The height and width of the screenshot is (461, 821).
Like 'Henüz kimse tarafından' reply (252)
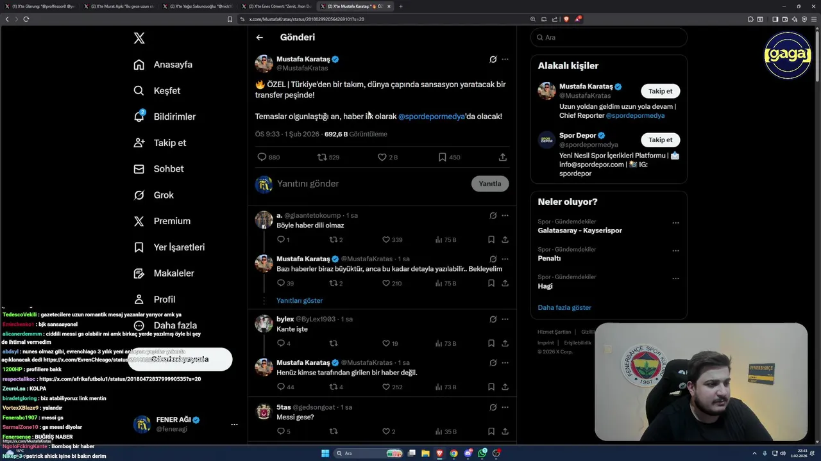[x=392, y=387]
